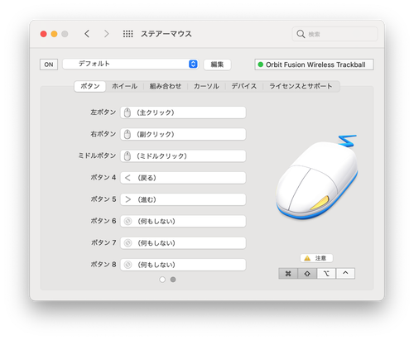Switch to the カーソル tab
Viewport: 414px width, 340px height.
(x=206, y=86)
